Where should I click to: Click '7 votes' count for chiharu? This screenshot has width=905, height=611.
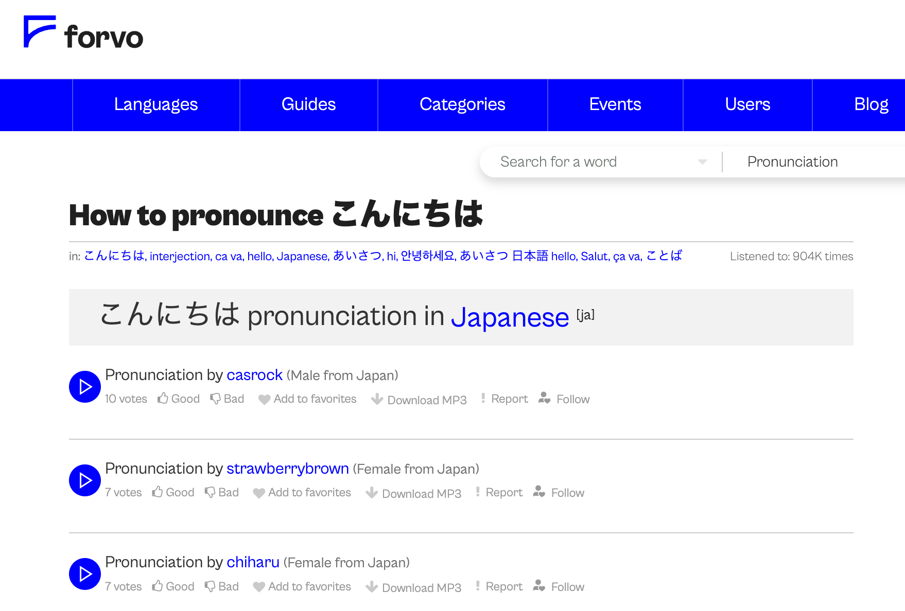[x=124, y=586]
